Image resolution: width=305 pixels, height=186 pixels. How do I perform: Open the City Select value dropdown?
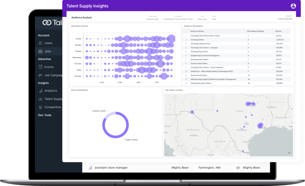click(202, 19)
